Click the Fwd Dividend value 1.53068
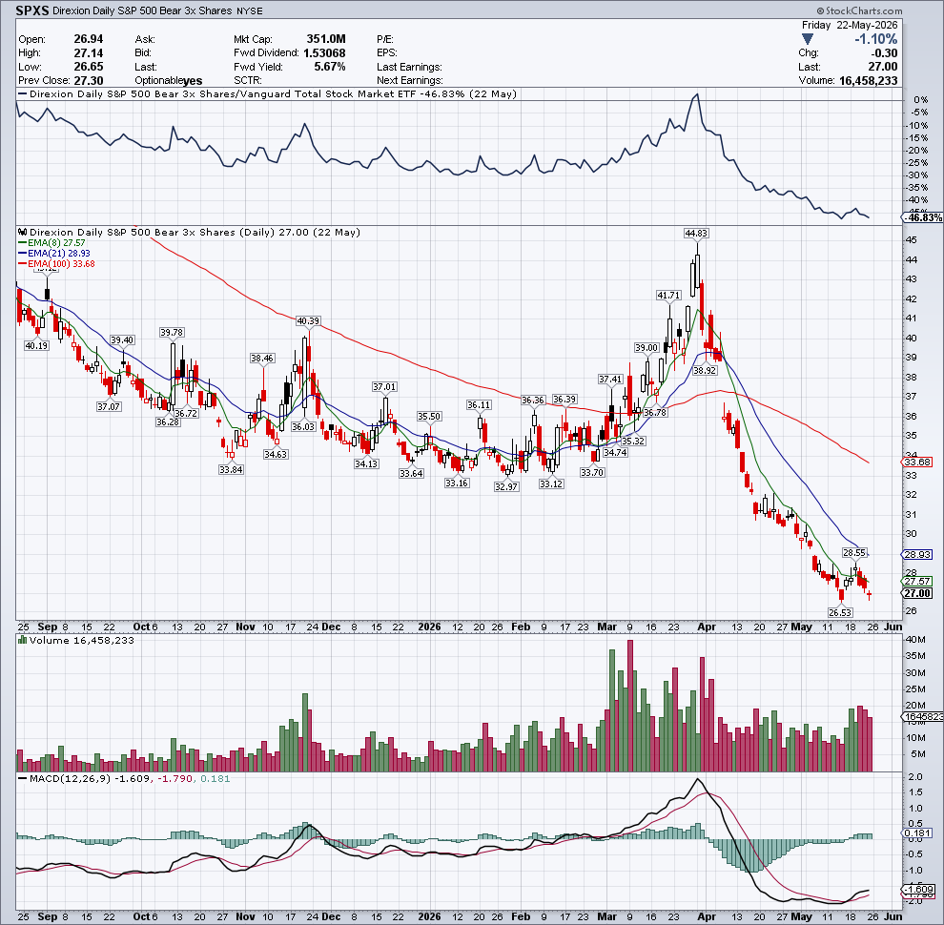Screen dimensions: 944x925 [324, 53]
